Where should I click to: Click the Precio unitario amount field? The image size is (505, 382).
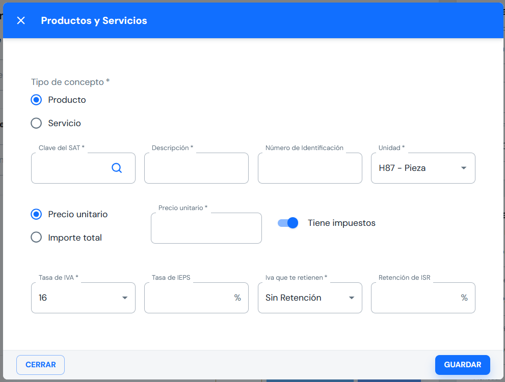coord(206,228)
